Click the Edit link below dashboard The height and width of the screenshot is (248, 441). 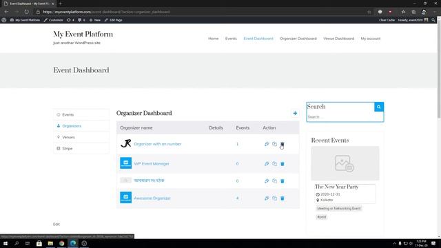57,224
